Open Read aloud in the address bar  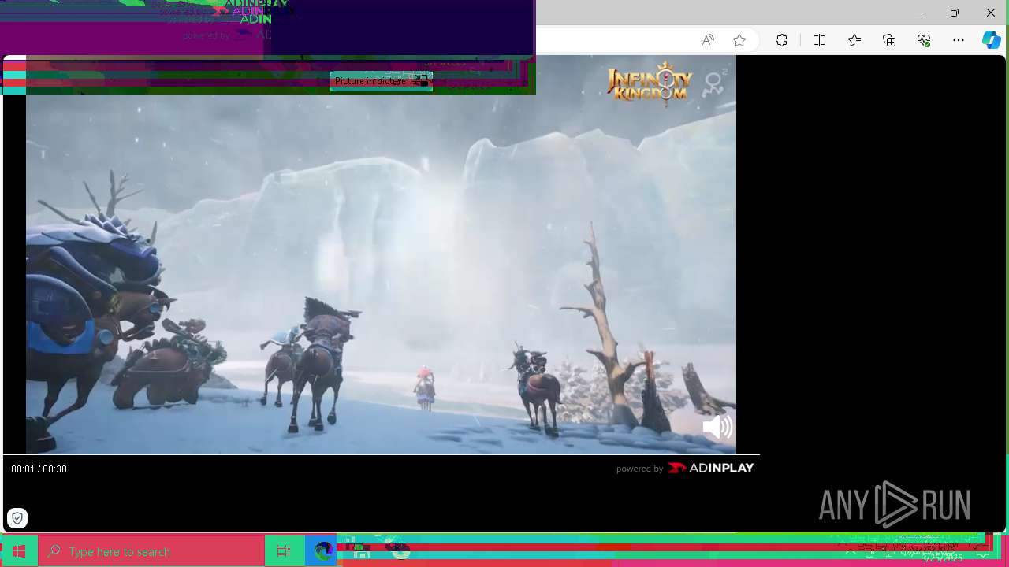(x=708, y=40)
